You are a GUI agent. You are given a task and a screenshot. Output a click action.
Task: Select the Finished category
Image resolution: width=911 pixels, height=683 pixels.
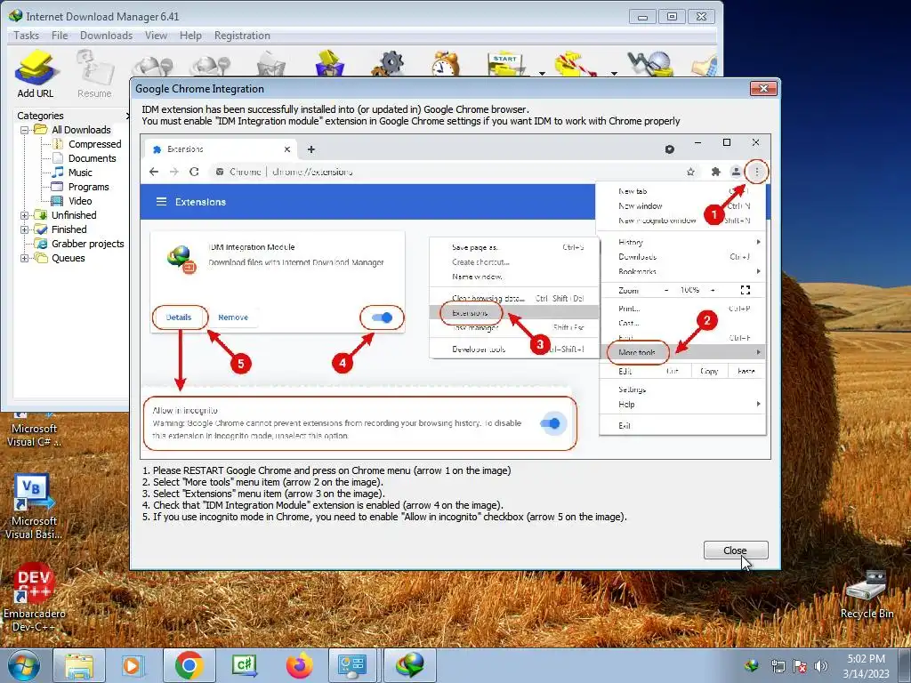(69, 229)
